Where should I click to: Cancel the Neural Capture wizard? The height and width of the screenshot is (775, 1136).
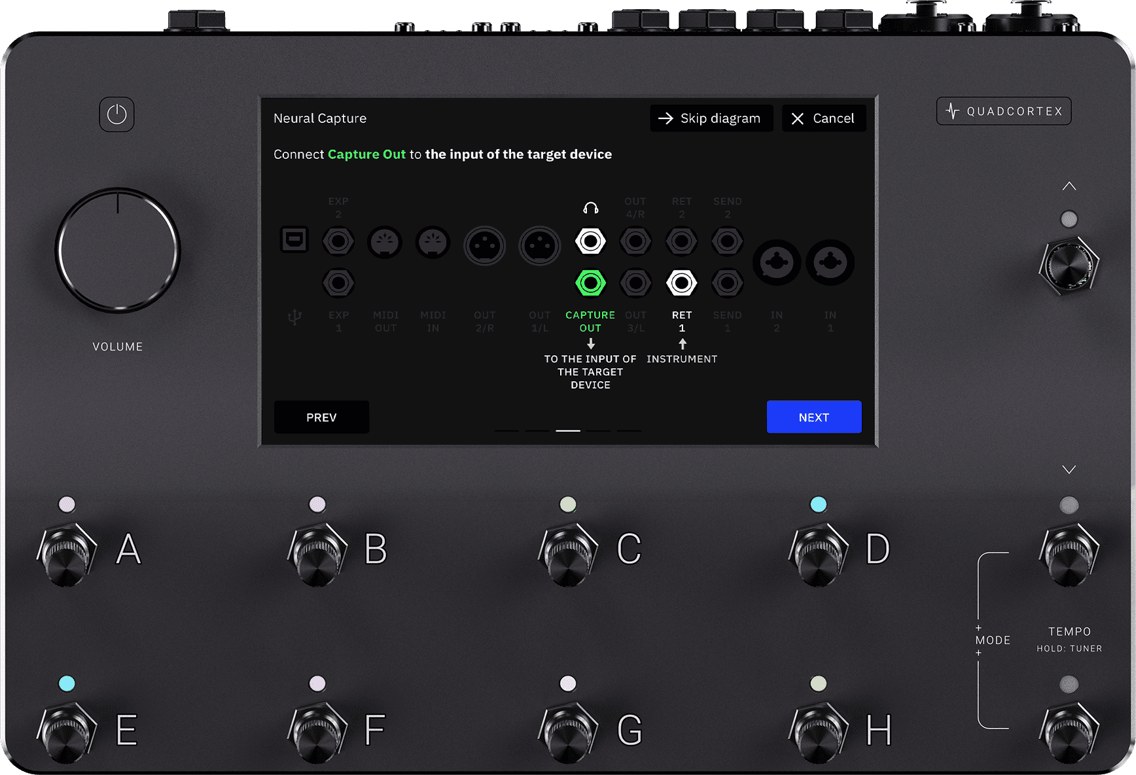tap(824, 118)
